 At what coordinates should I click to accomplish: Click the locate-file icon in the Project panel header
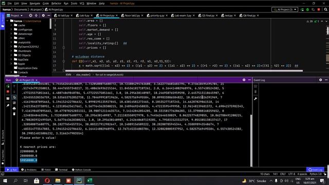31,15
